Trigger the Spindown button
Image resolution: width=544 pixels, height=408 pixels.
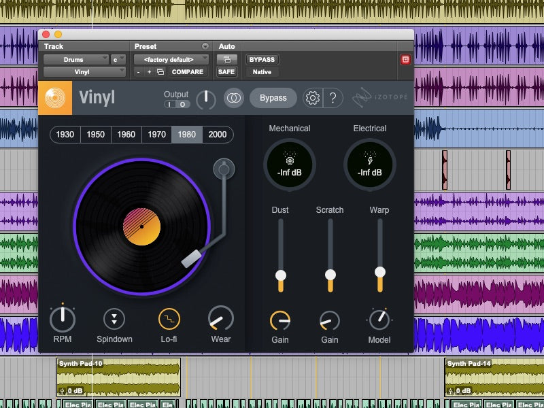[x=114, y=319]
